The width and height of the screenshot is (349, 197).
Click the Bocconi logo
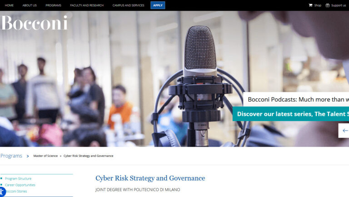pos(34,23)
